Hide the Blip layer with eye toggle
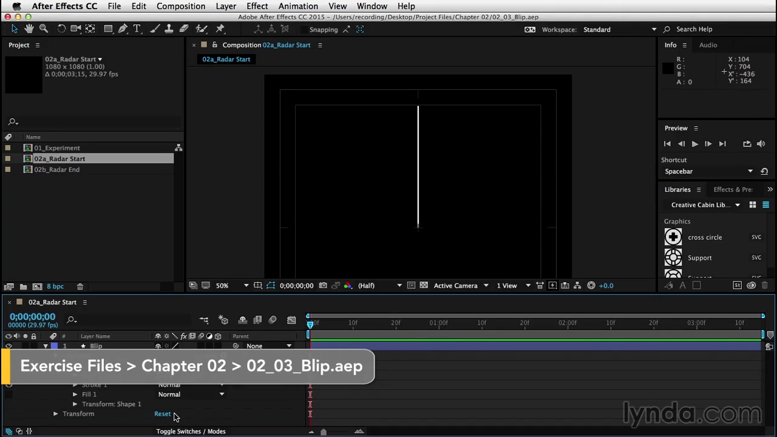 coord(8,346)
